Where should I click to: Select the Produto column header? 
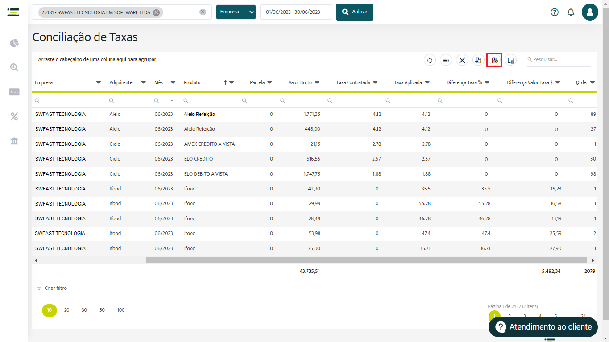[x=192, y=82]
